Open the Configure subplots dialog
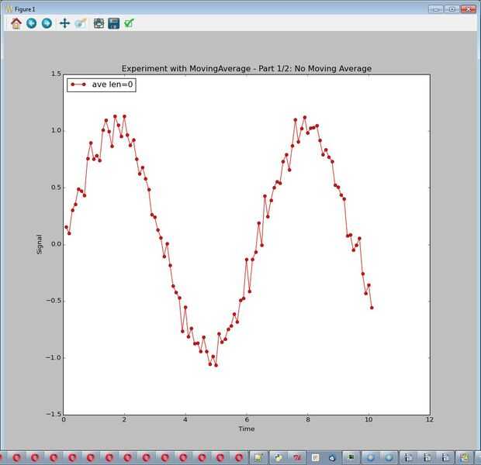This screenshot has height=465, width=481. click(99, 23)
